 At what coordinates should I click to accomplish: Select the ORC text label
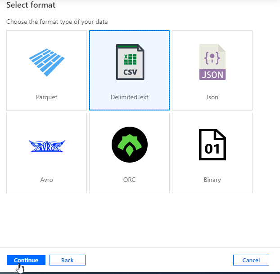pos(130,180)
